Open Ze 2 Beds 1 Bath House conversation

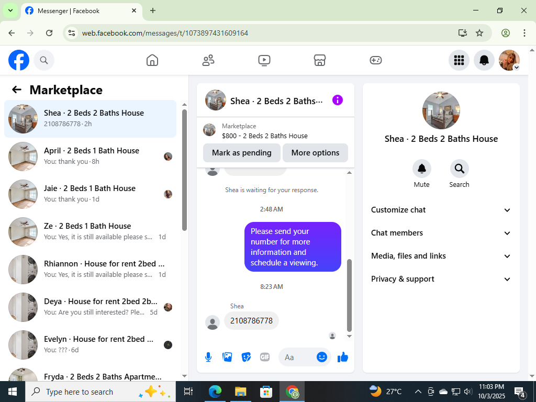pos(90,232)
